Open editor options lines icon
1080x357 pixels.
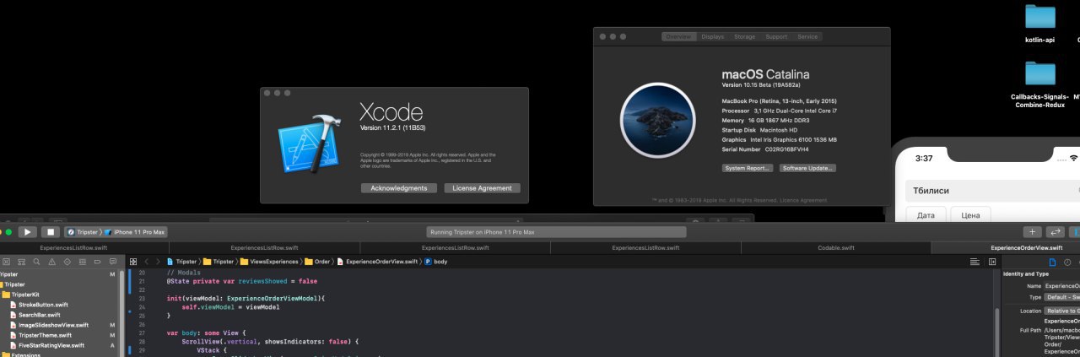click(x=975, y=262)
